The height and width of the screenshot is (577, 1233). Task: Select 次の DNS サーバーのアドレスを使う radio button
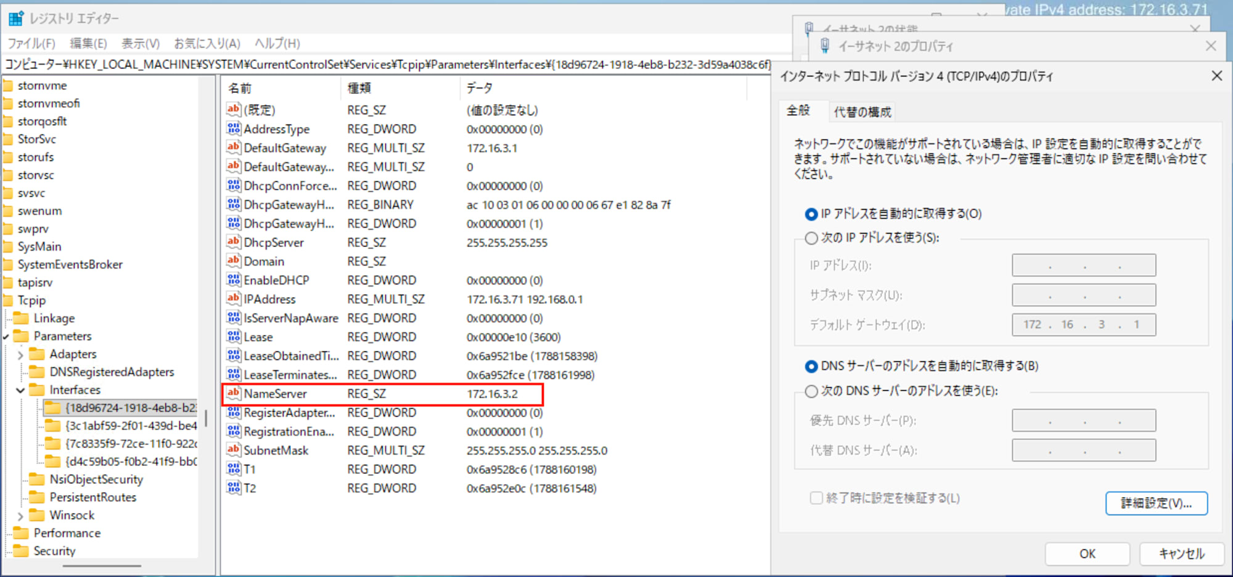tap(811, 391)
